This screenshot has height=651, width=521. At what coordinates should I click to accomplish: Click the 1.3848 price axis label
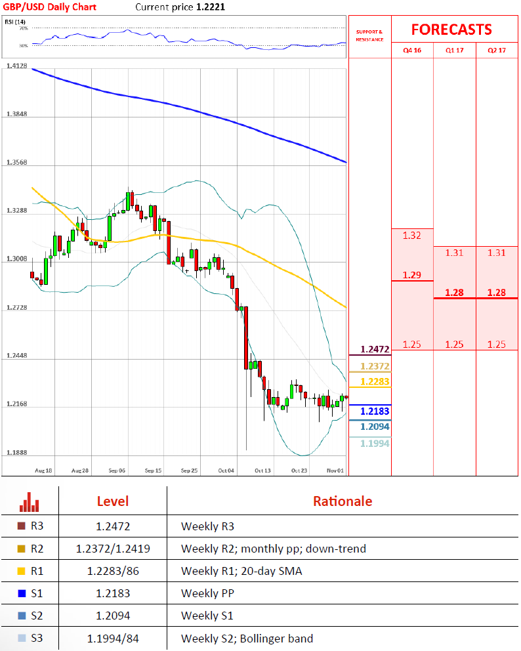tap(16, 114)
